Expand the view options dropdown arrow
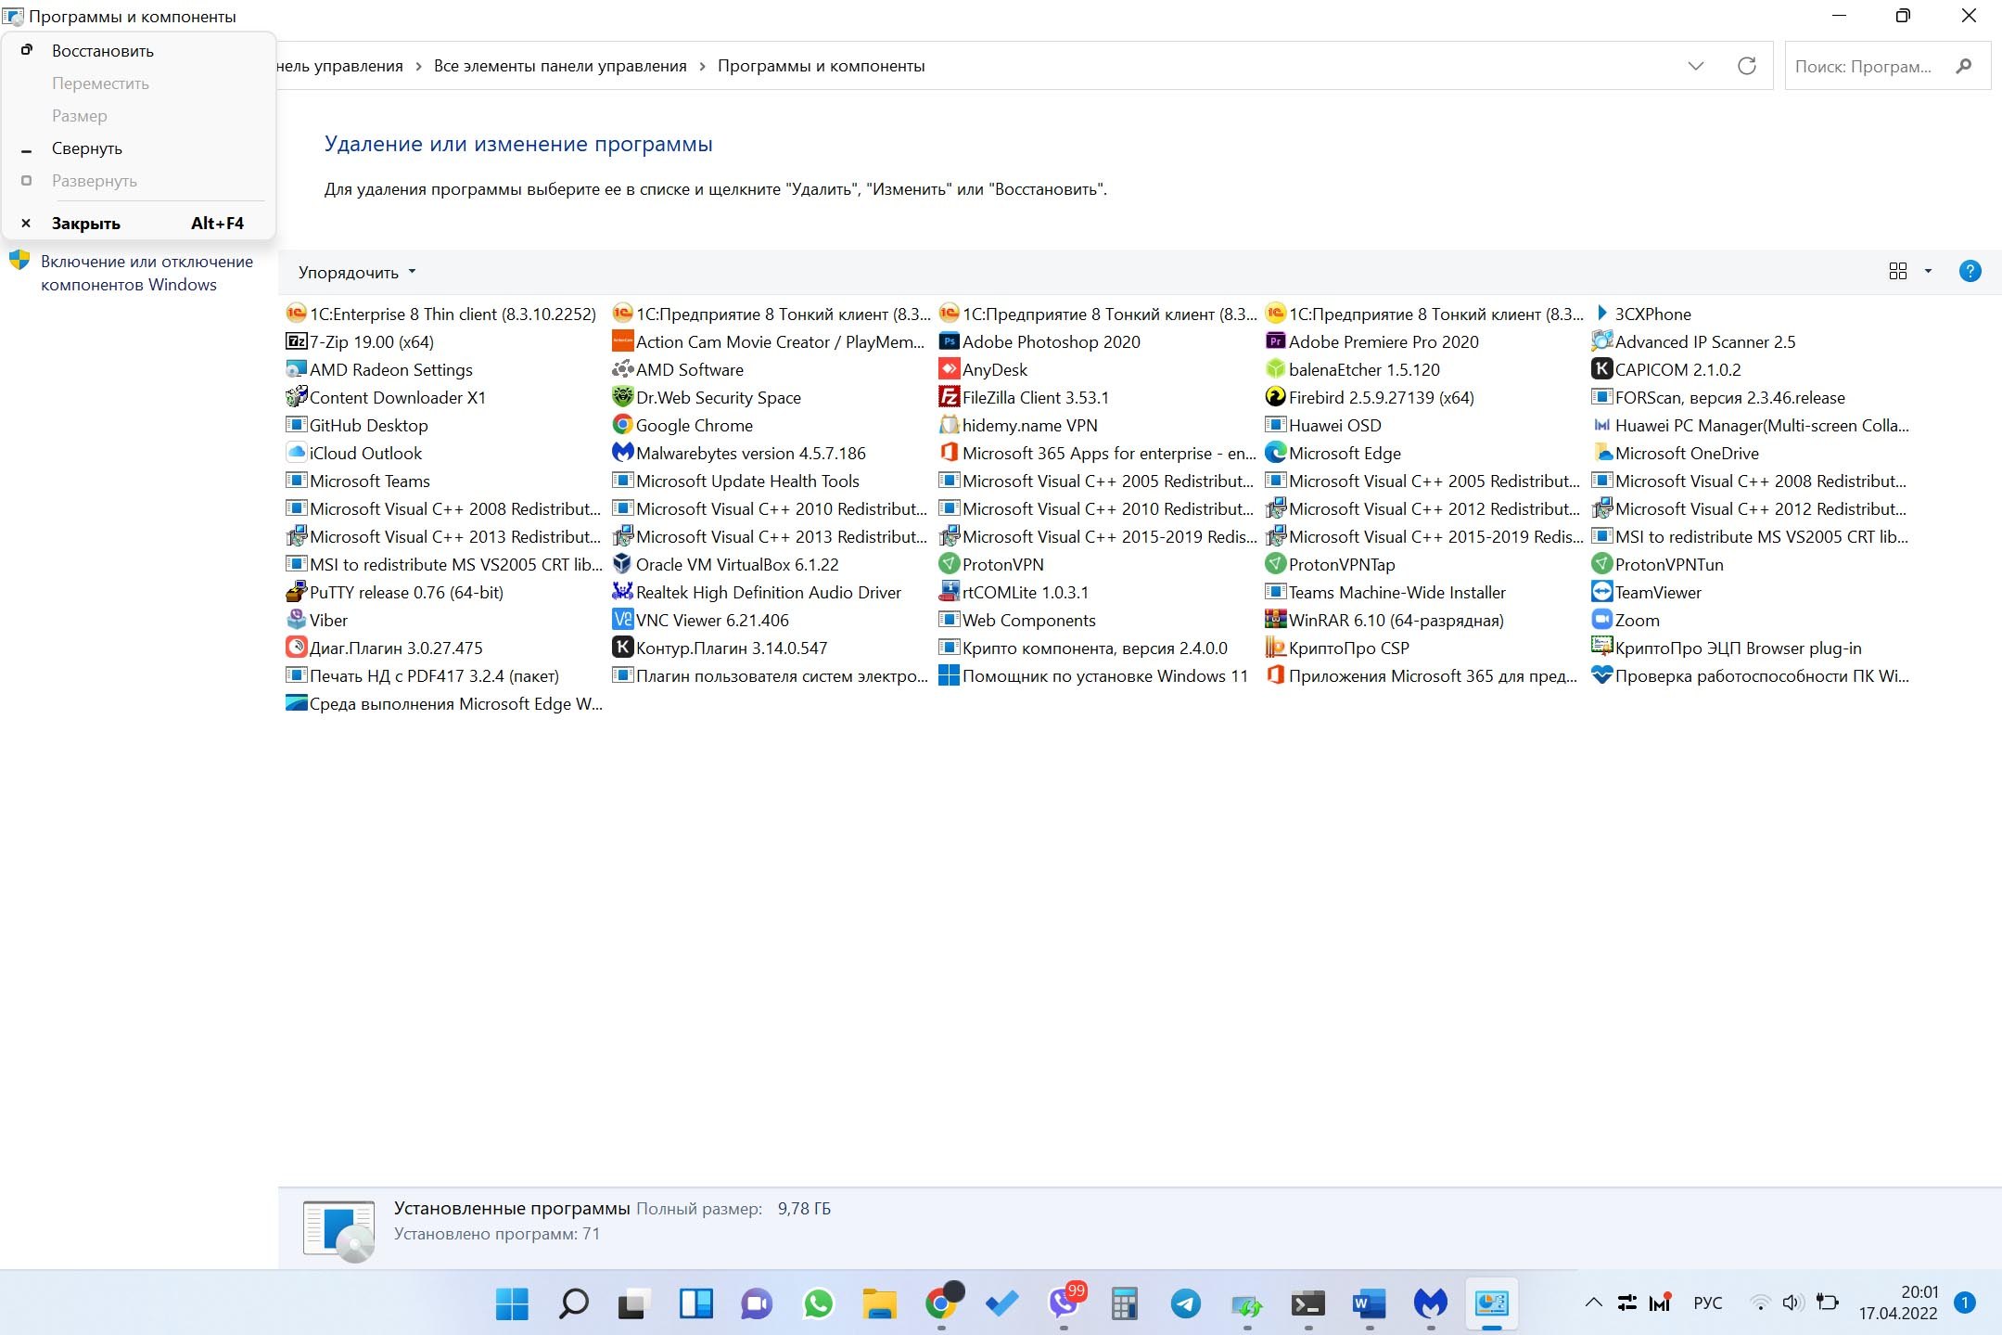 coord(1926,271)
